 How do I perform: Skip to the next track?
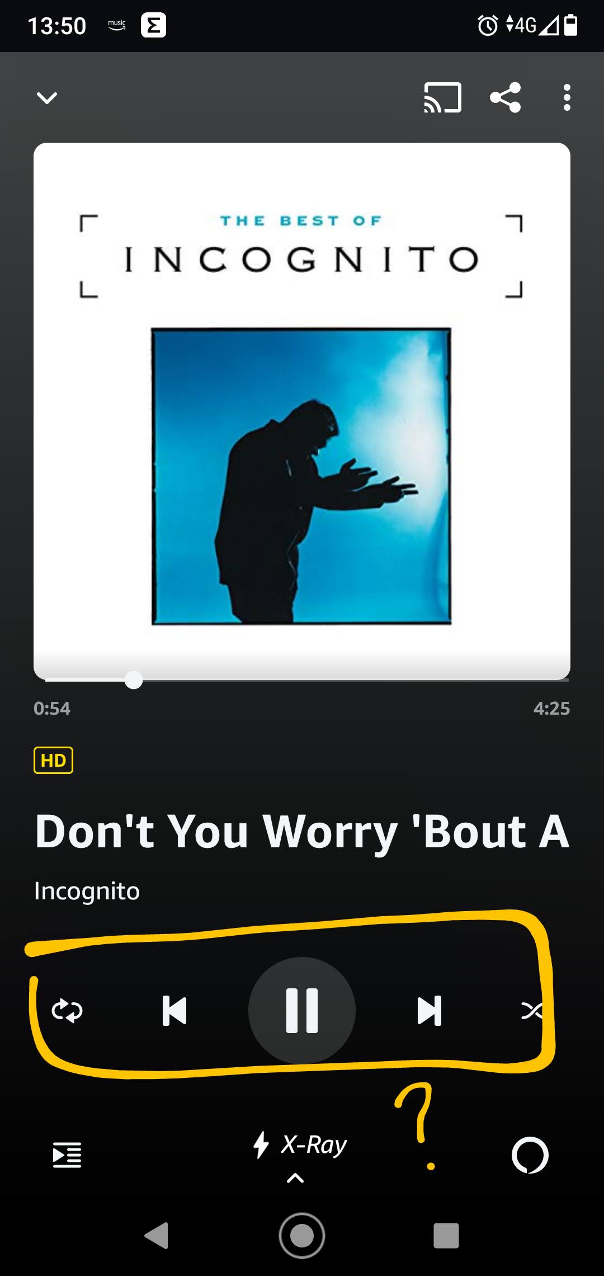430,1011
